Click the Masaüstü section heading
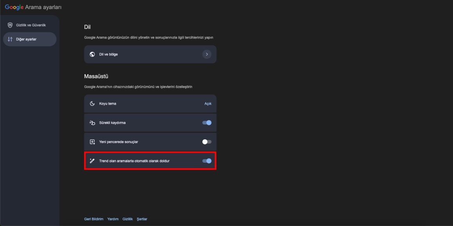Image resolution: width=453 pixels, height=226 pixels. pos(96,77)
